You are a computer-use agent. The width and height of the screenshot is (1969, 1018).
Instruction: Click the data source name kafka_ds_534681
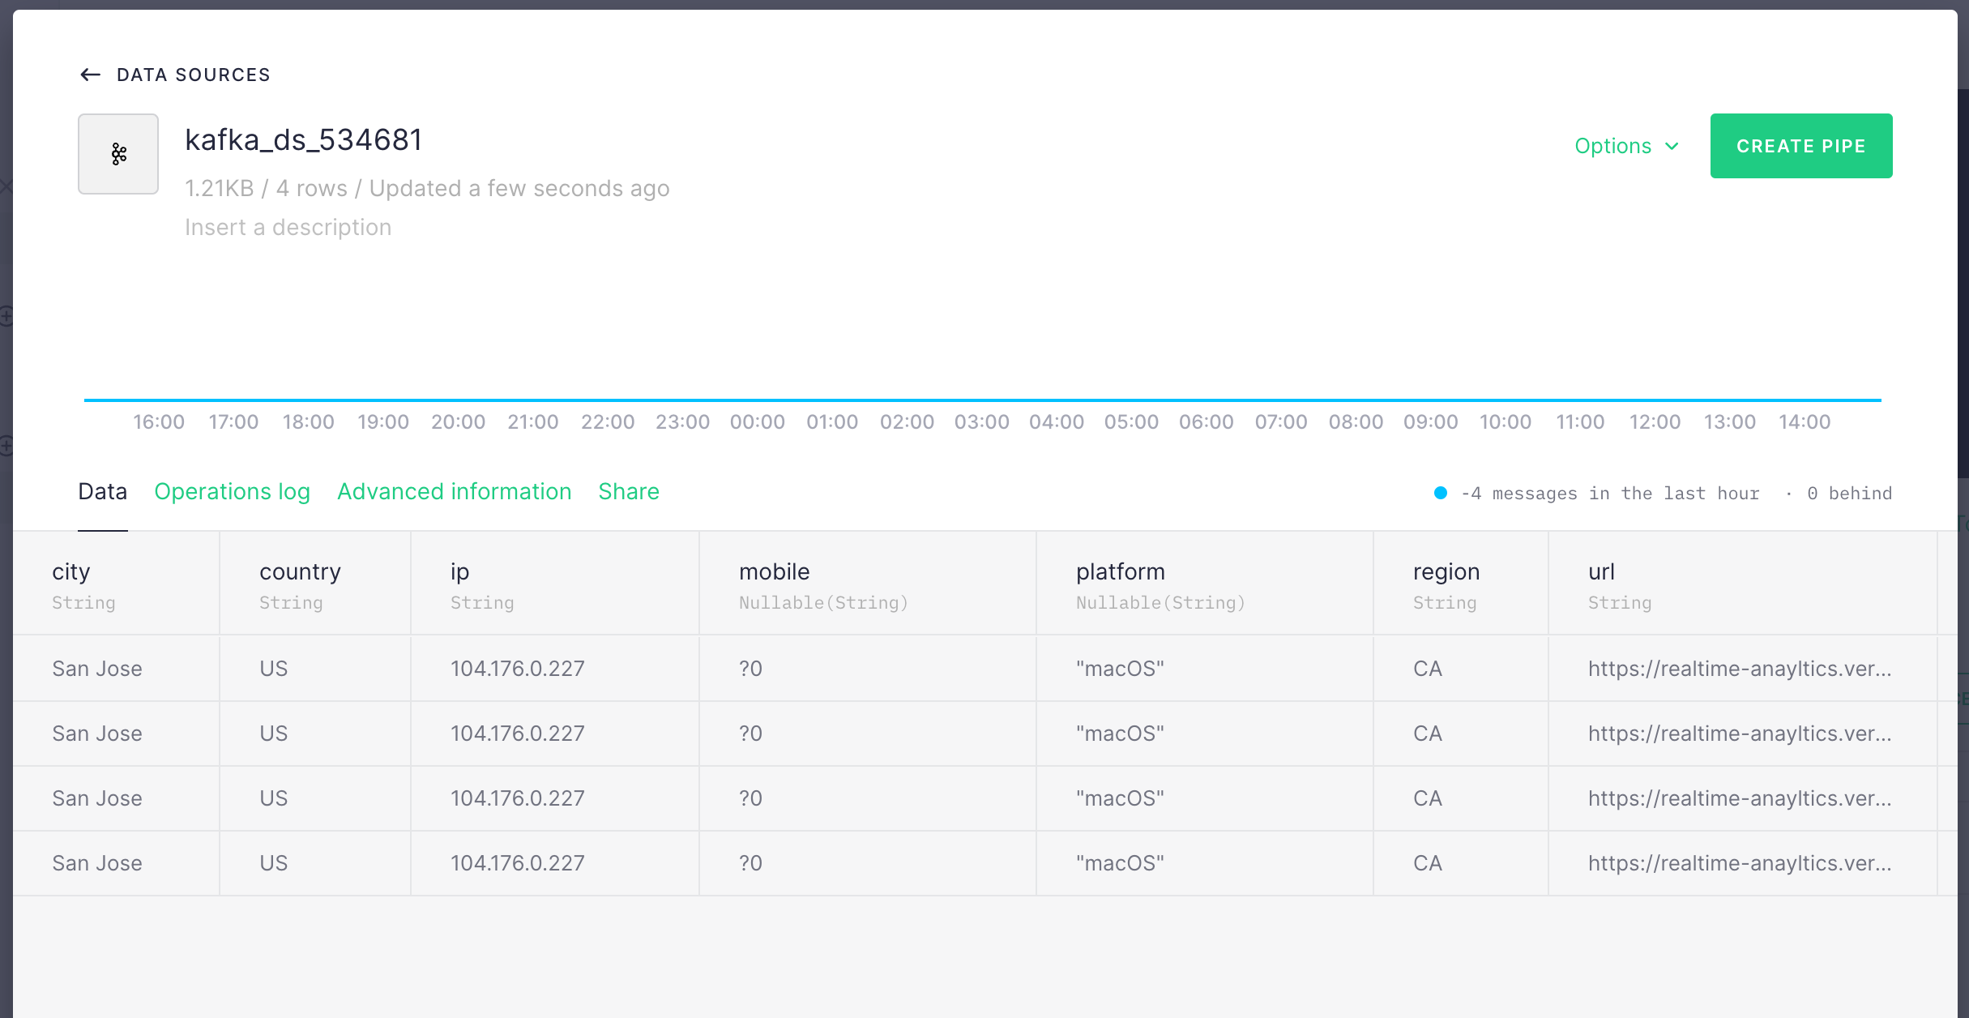pos(303,139)
